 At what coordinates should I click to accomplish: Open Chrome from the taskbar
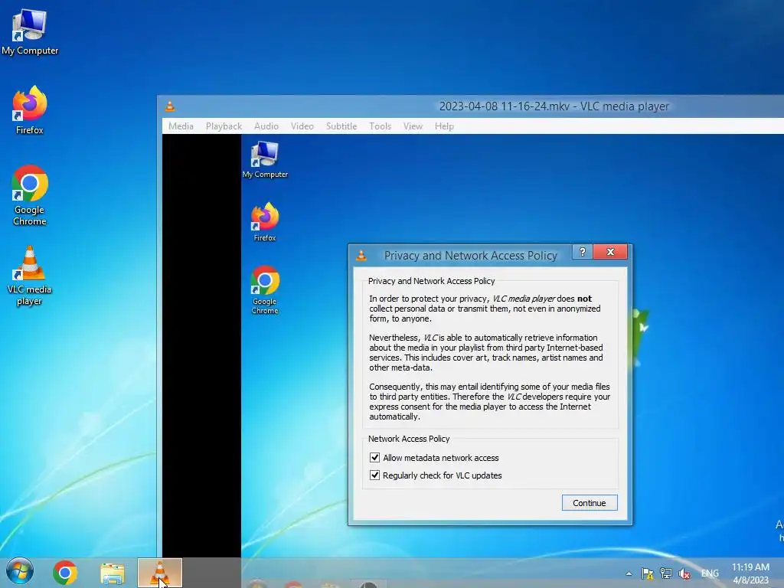65,573
